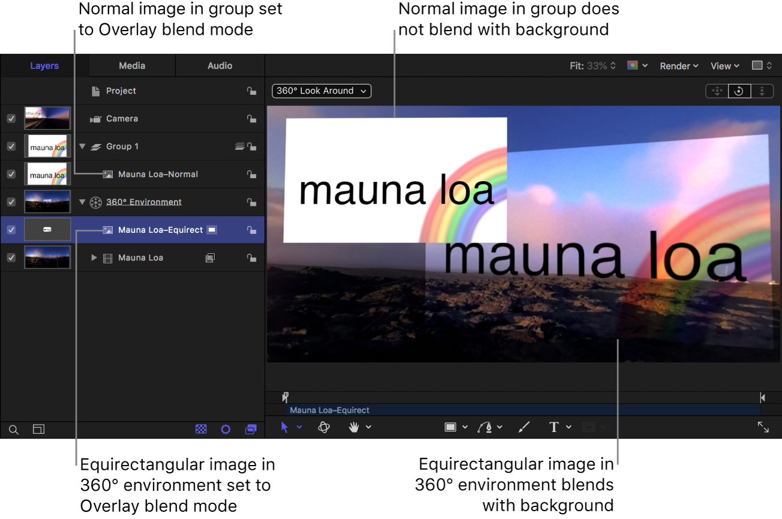The width and height of the screenshot is (782, 519).
Task: Switch to the Media tab
Action: tap(131, 65)
